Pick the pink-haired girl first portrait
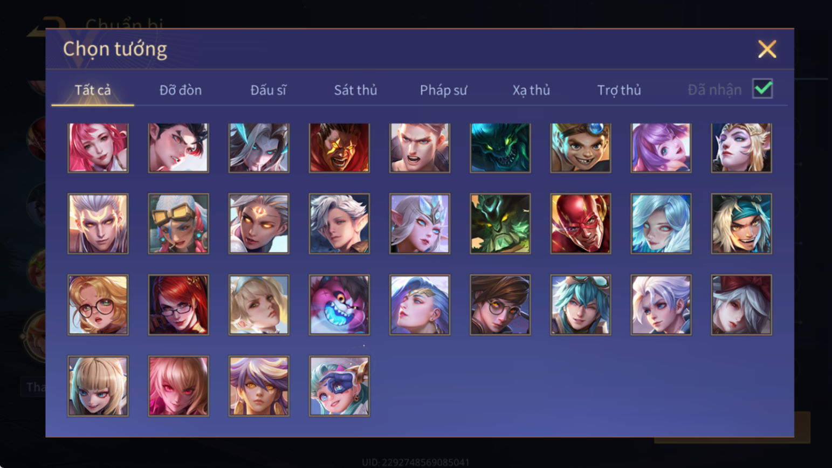Viewport: 832px width, 468px height. (x=98, y=148)
